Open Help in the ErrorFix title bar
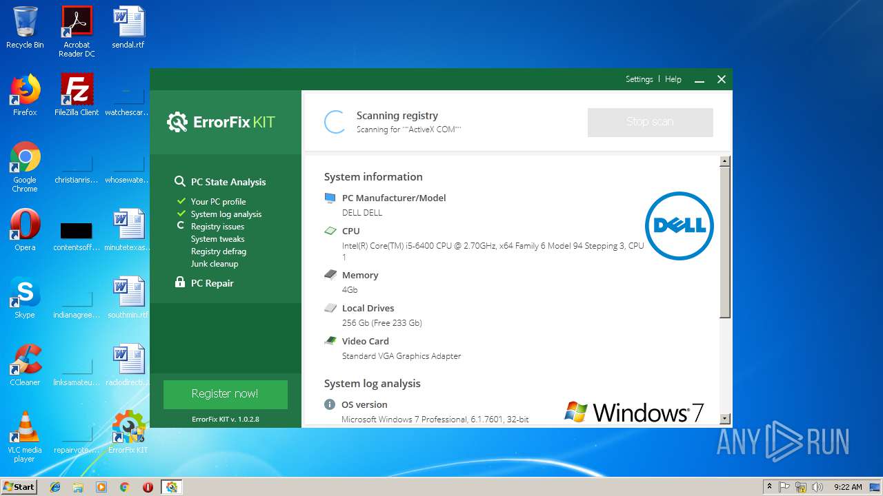This screenshot has height=496, width=883. [x=673, y=79]
